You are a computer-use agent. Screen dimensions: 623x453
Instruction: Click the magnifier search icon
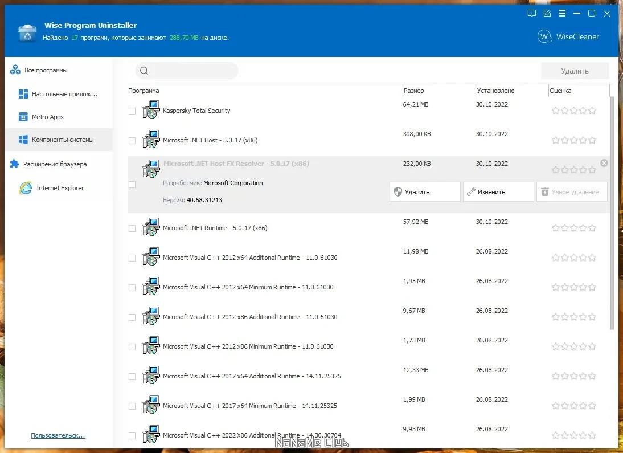[x=144, y=71]
